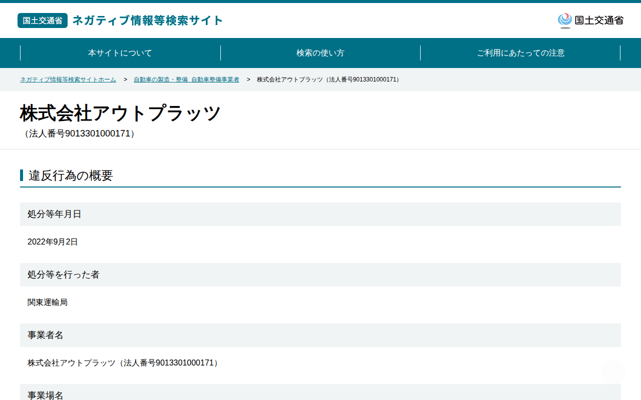The image size is (641, 400).
Task: Open the ご利用にあたっての注意 menu item
Action: coord(521,53)
